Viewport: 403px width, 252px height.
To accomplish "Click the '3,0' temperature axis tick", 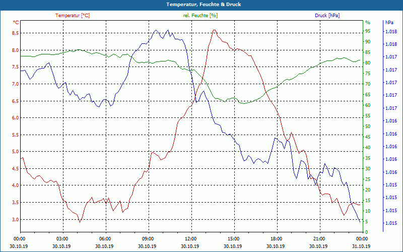I will point(16,219).
